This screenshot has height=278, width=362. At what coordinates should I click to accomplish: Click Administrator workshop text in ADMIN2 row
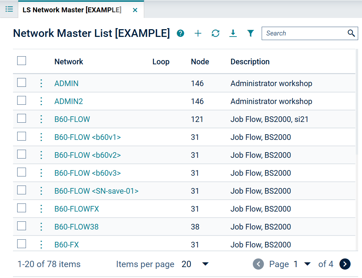click(x=271, y=101)
